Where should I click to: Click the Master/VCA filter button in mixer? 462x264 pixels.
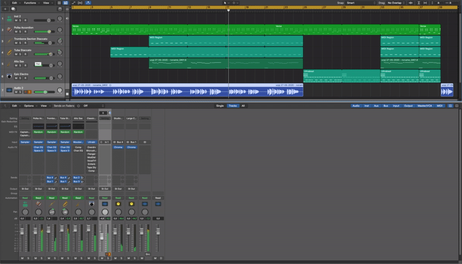pyautogui.click(x=426, y=106)
